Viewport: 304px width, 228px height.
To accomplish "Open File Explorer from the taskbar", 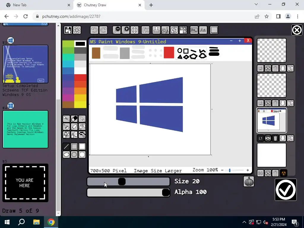I will [x=36, y=222].
